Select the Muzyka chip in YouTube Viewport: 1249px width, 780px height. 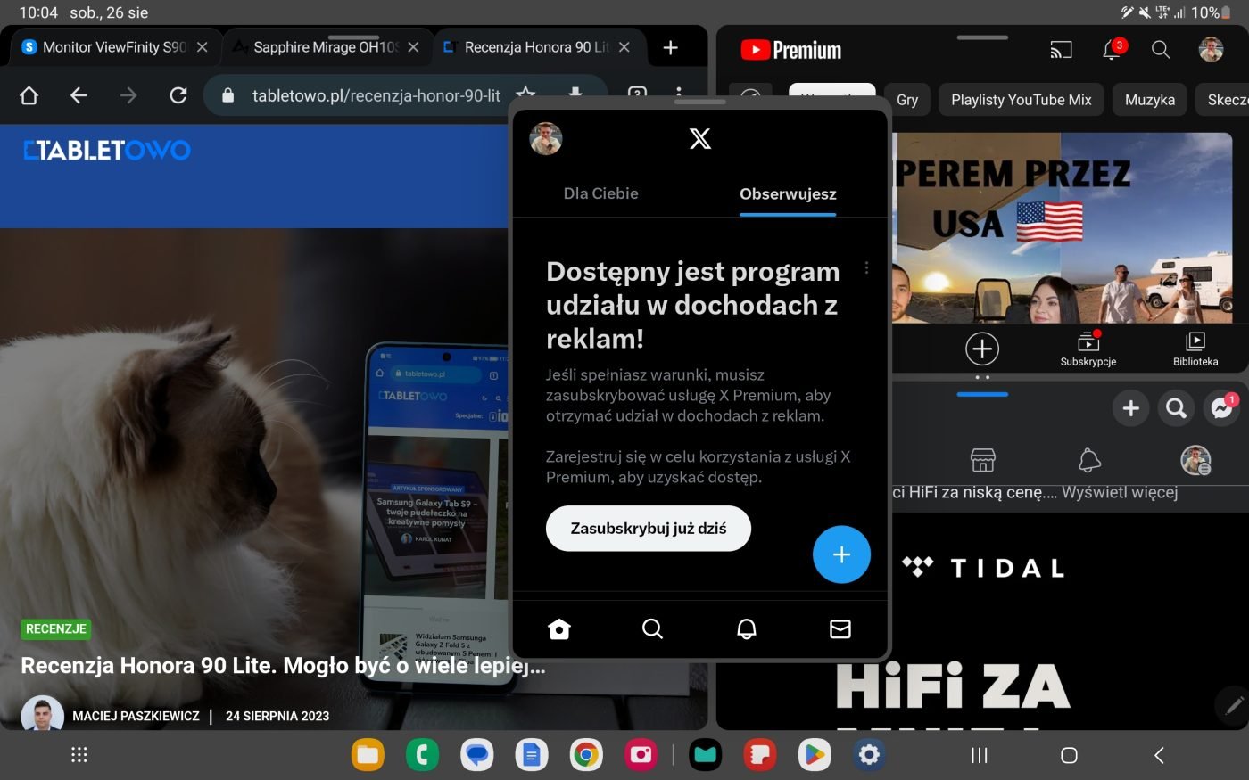coord(1150,100)
